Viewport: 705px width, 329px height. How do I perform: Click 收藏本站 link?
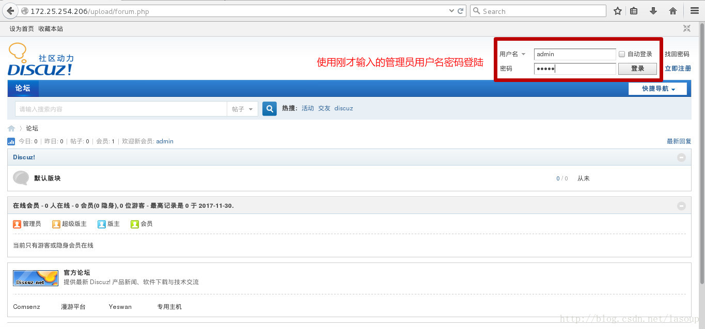51,29
